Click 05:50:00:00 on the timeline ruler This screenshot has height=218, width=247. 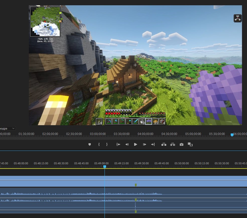pyautogui.click(x=182, y=163)
